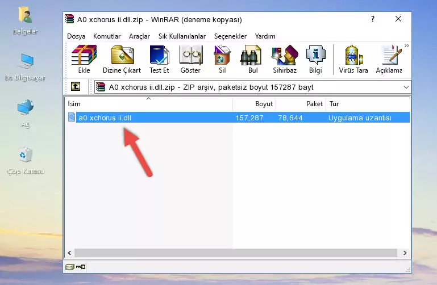Select the Çöp Kutusu recycle bin icon
Viewport: 437px width, 285px height.
tap(26, 160)
